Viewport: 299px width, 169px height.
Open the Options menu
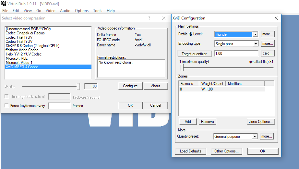tap(82, 11)
